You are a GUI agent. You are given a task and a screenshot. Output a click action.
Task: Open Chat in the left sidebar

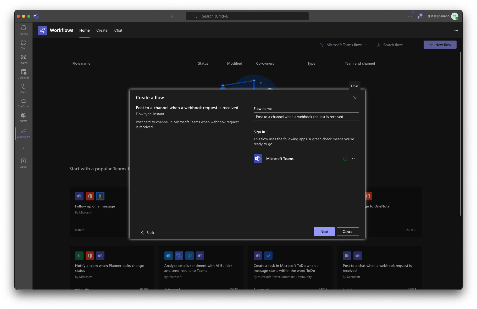coord(23,44)
